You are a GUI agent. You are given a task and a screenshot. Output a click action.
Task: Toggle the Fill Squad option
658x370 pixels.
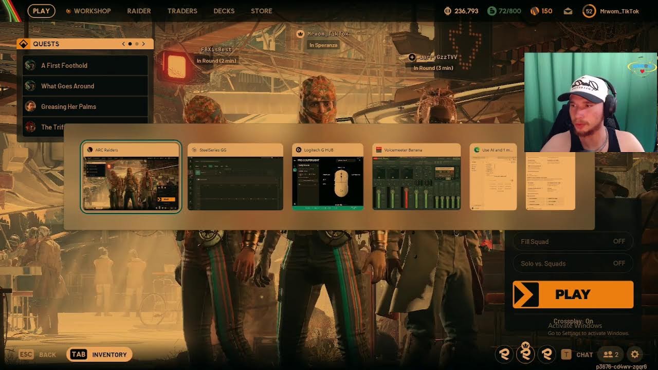[x=573, y=242]
